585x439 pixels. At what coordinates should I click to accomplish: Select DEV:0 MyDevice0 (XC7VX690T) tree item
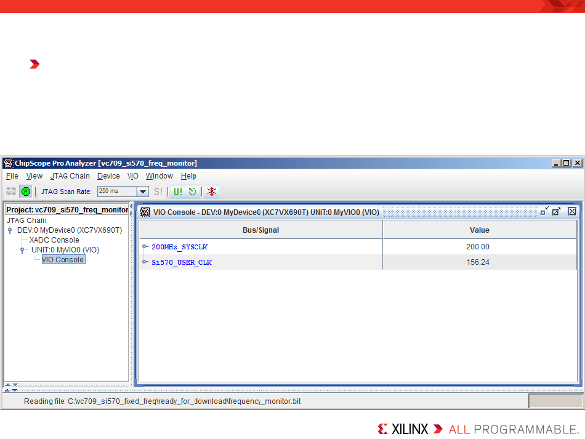(70, 230)
